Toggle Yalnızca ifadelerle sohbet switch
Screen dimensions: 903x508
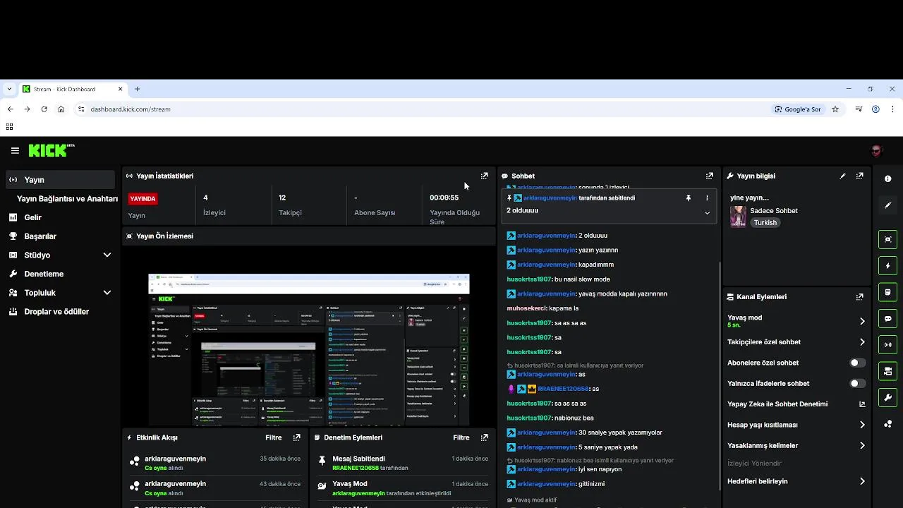click(857, 384)
